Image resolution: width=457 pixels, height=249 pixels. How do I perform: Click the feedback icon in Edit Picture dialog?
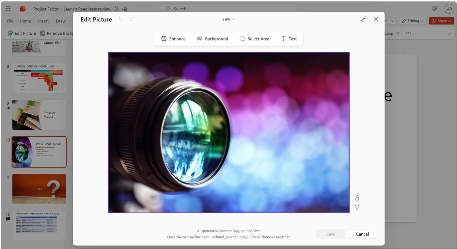click(364, 19)
